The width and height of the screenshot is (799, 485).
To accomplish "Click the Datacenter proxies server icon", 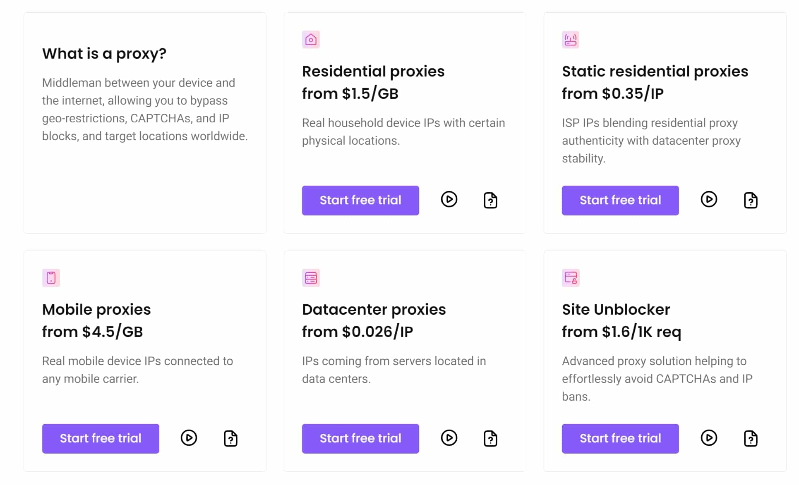I will pos(311,278).
